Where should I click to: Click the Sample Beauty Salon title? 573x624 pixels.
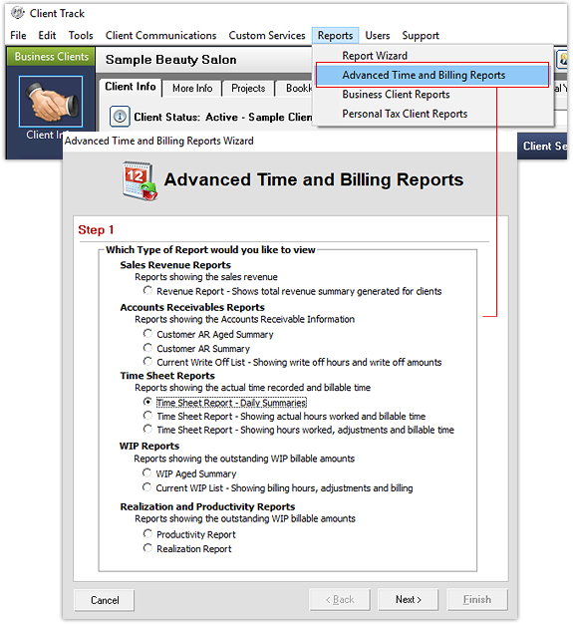pyautogui.click(x=170, y=59)
